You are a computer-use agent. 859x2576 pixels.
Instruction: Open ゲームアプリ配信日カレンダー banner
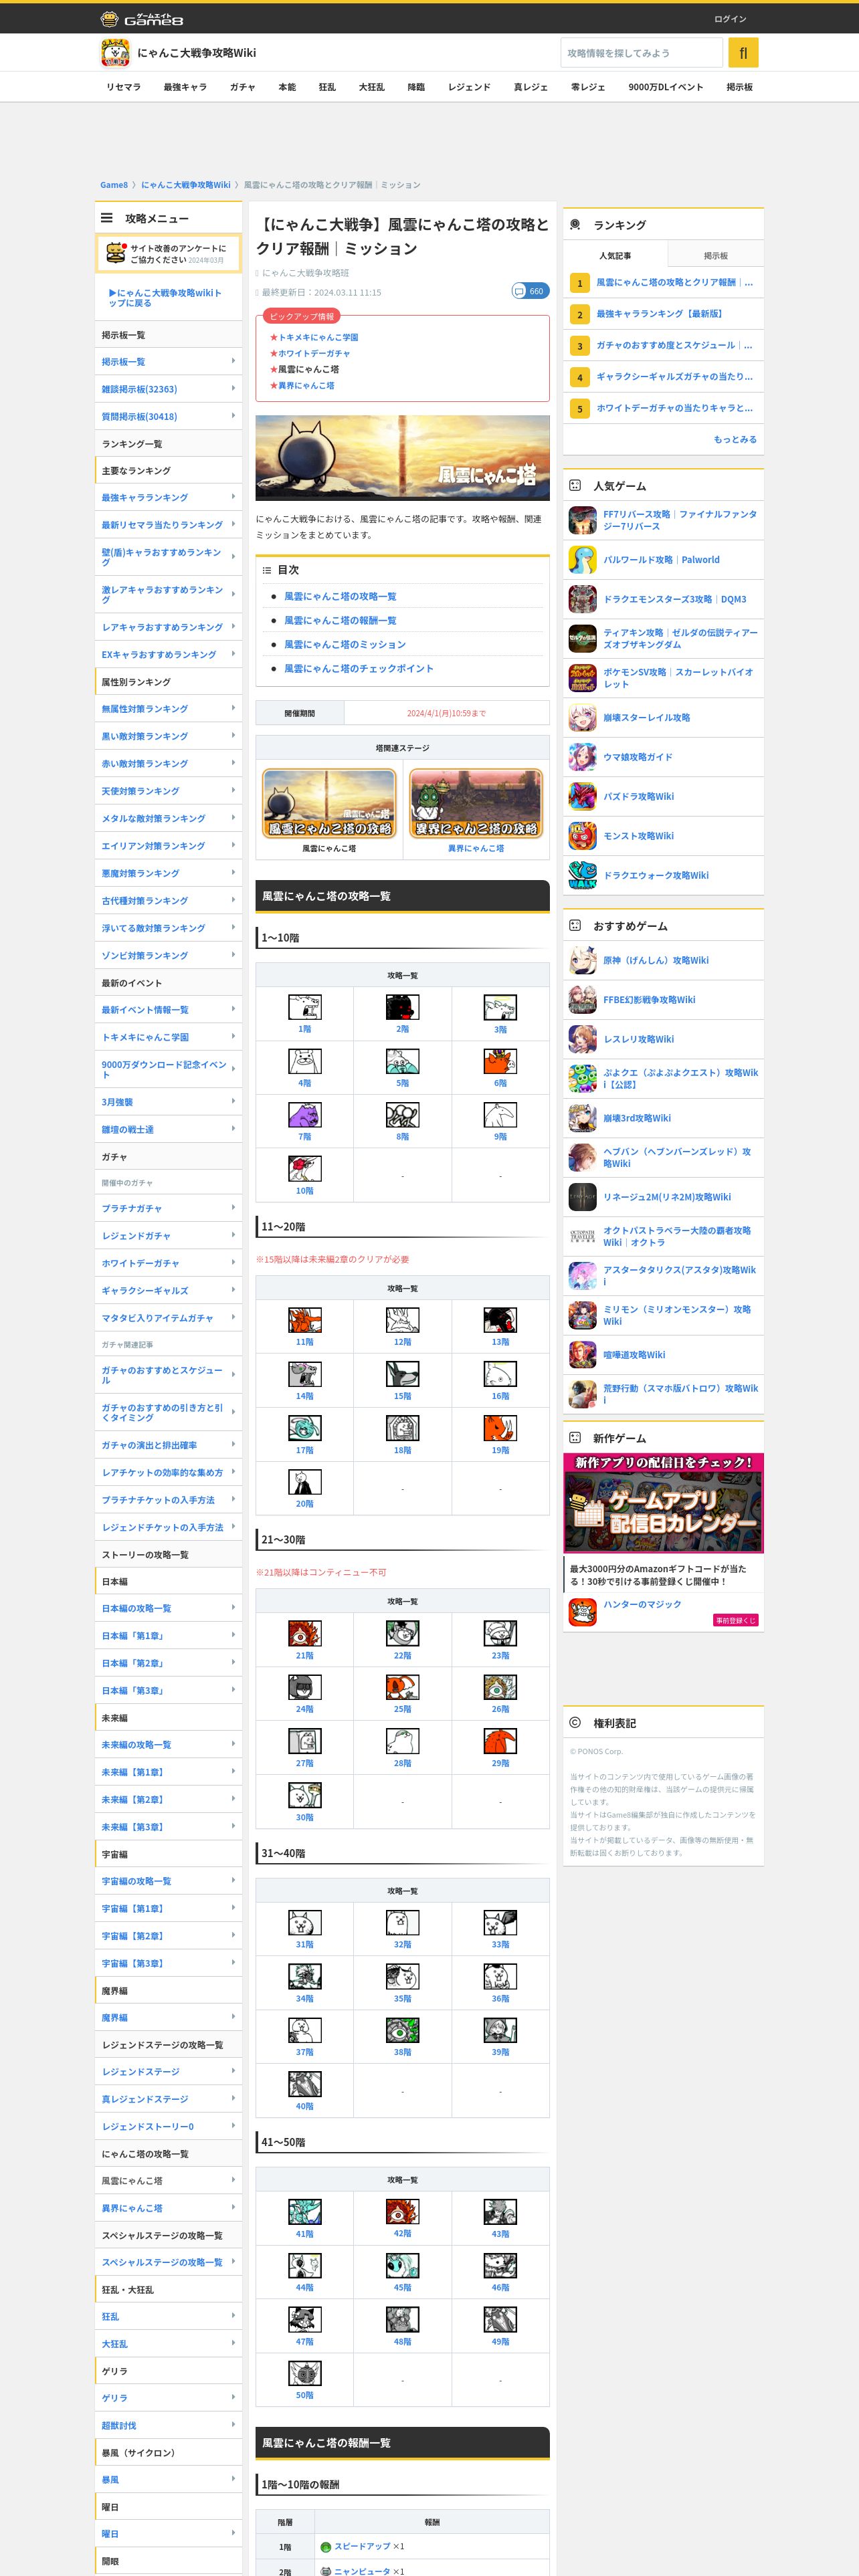pyautogui.click(x=663, y=1503)
